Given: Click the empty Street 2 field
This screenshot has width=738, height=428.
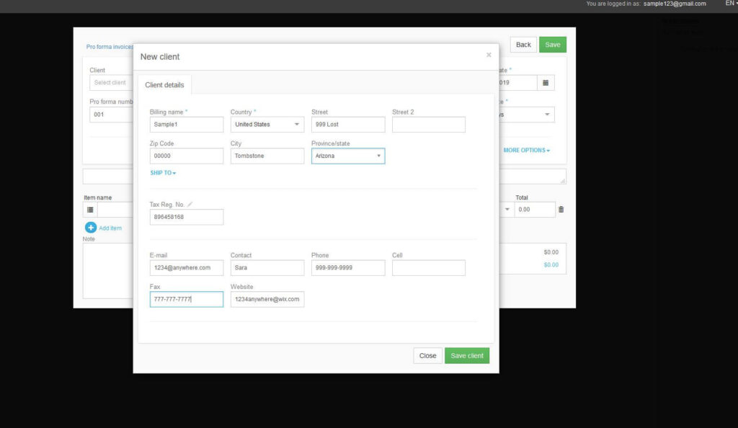Looking at the screenshot, I should point(429,125).
